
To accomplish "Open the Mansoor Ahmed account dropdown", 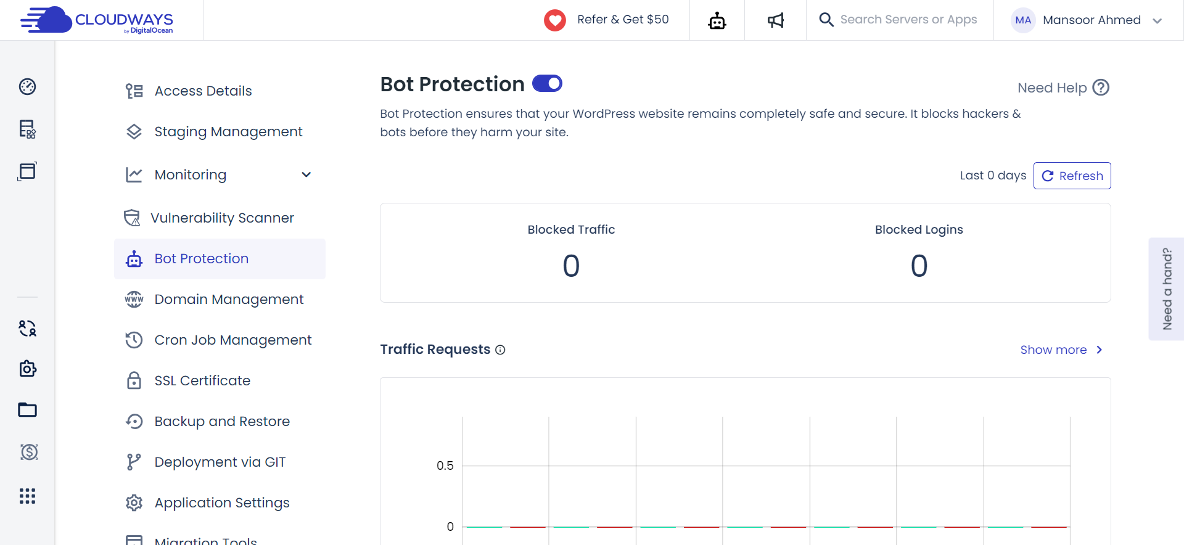I will coord(1091,20).
